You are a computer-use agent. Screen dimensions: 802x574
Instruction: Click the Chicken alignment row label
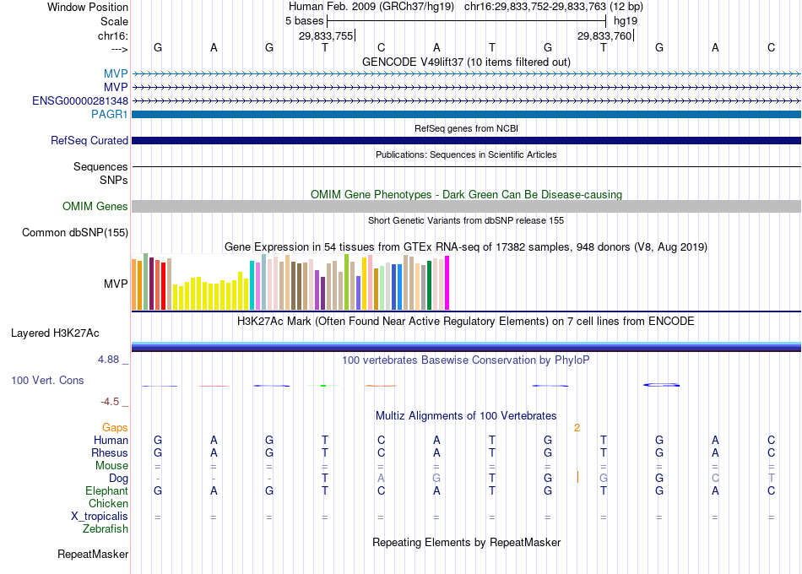(x=108, y=503)
